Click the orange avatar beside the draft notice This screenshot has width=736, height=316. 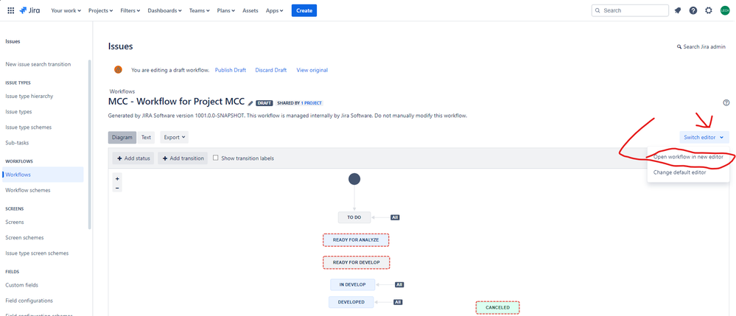(x=119, y=69)
